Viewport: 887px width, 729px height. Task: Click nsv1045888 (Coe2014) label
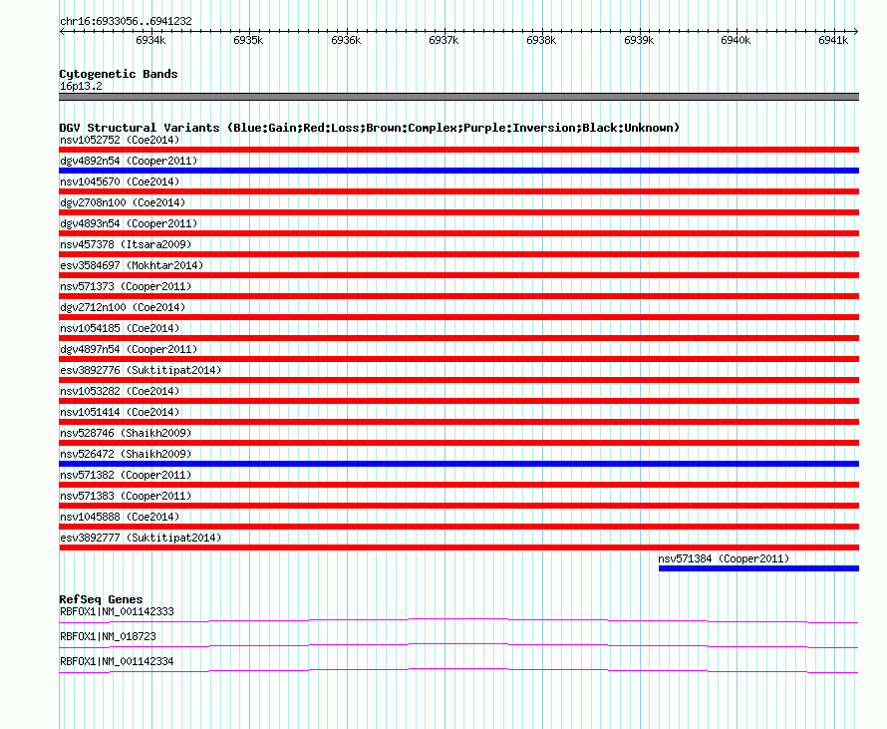(120, 517)
